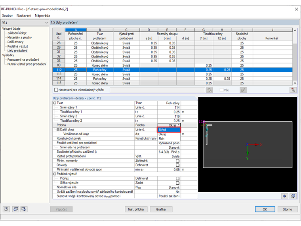Click the 6.4.3(3) součinitel β value
Screen dimensions: 301x226
pyautogui.click(x=169, y=152)
